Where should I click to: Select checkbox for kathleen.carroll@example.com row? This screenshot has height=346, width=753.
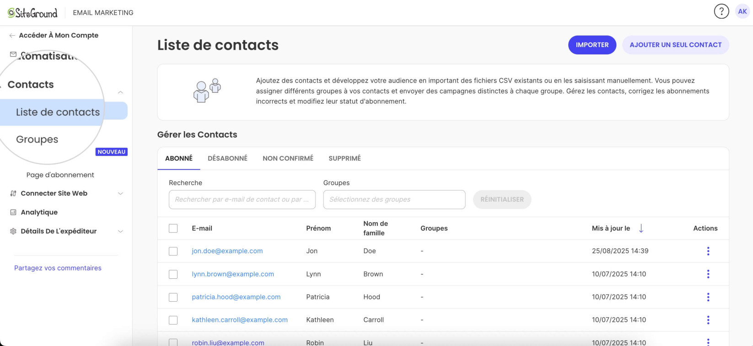click(x=173, y=320)
